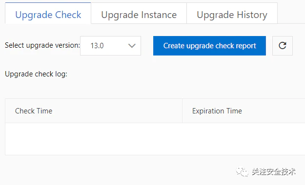This screenshot has height=185, width=305.
Task: Click blank area right of Upgrade check log label
Action: pos(185,74)
